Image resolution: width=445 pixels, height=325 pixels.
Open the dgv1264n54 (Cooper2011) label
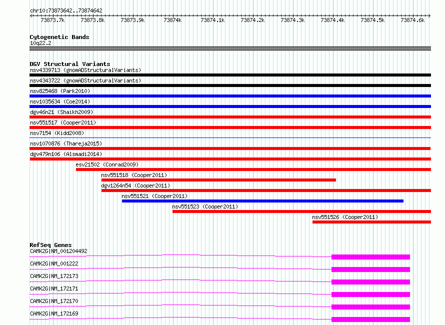135,185
